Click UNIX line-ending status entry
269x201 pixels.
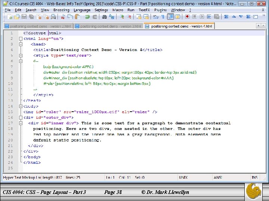pyautogui.click(x=183, y=178)
